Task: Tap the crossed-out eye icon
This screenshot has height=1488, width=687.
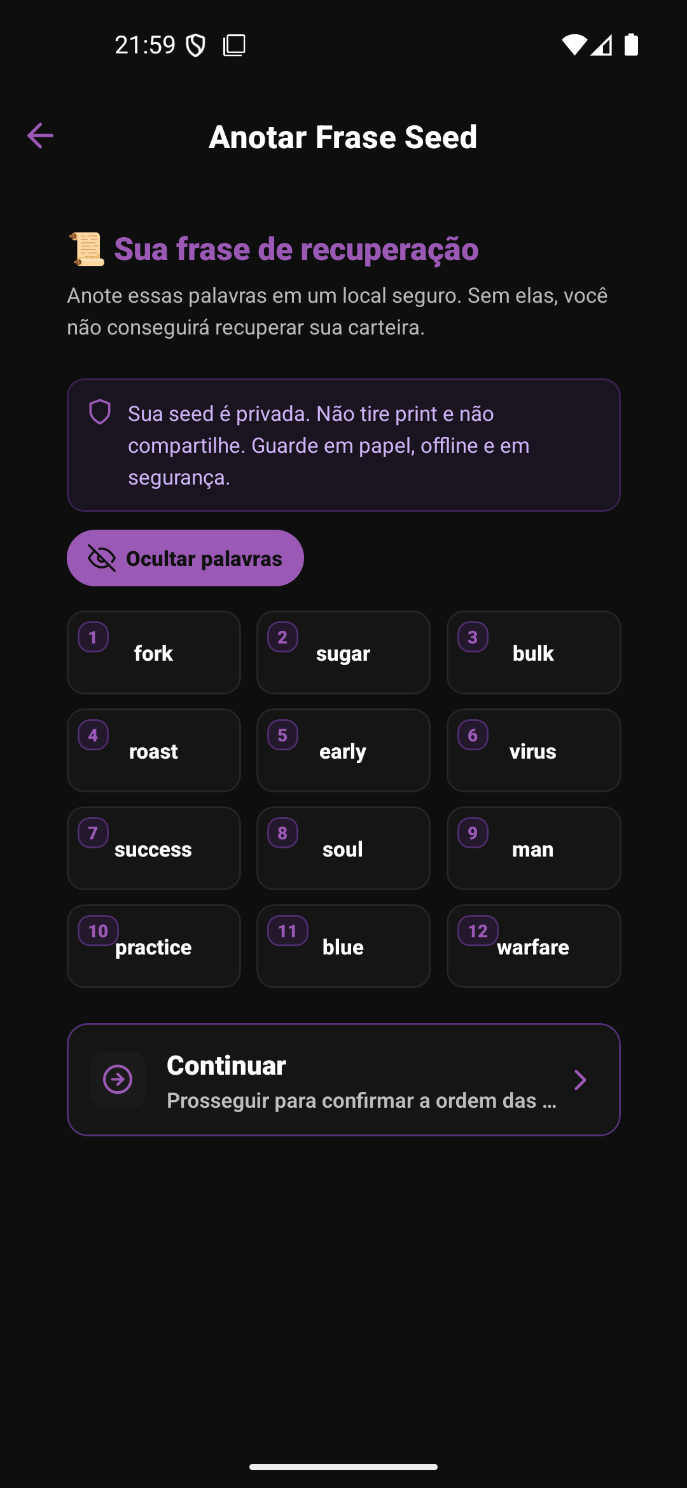Action: [102, 558]
